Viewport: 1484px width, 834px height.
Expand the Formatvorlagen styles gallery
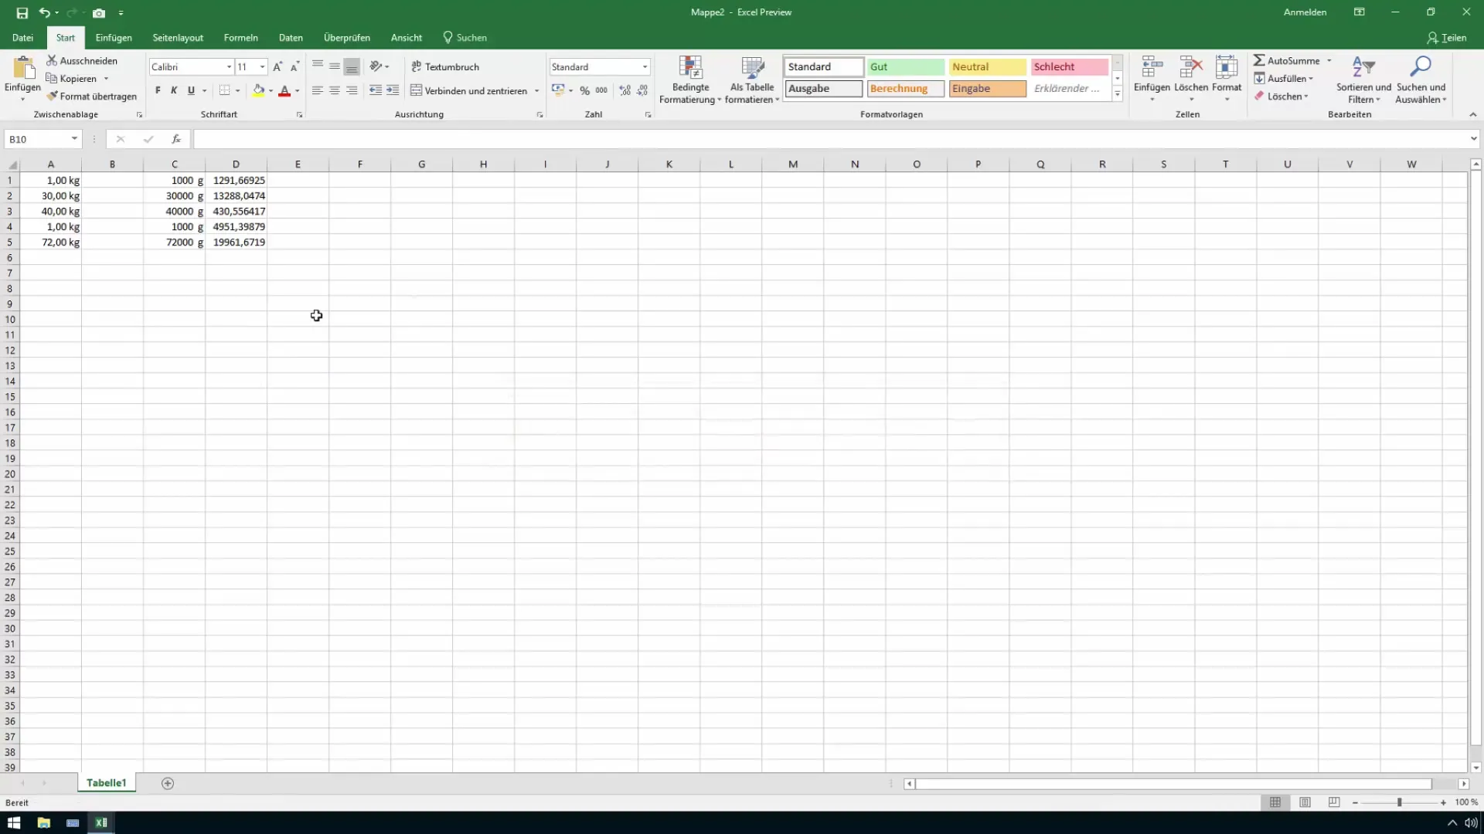click(x=1117, y=94)
